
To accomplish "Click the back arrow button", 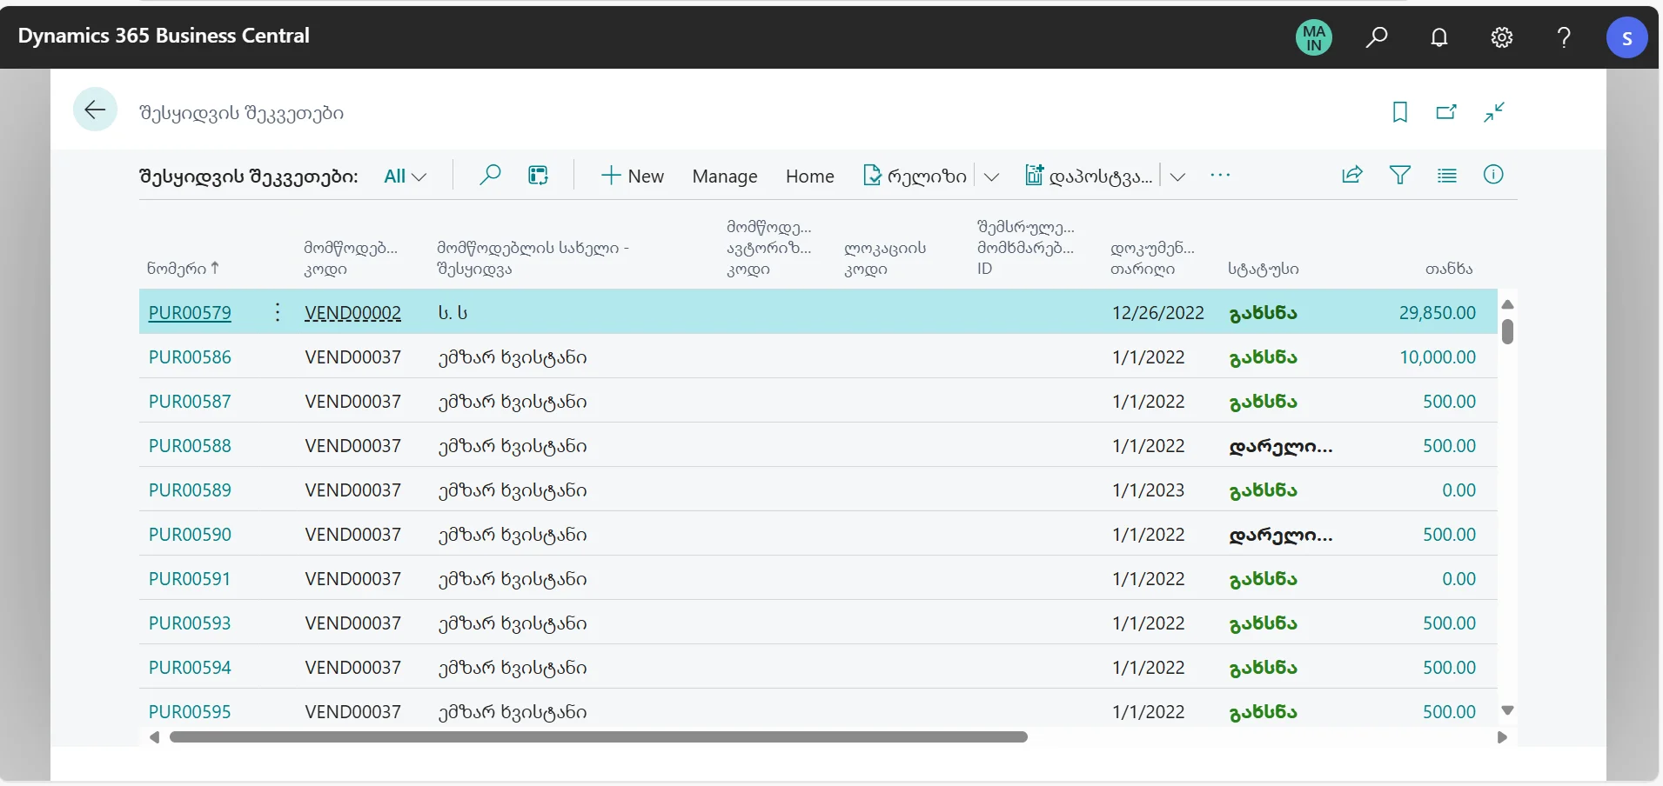I will 95,110.
